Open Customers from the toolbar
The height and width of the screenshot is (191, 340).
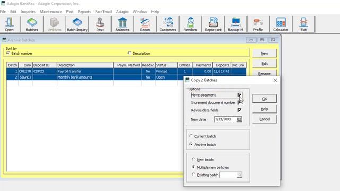[x=168, y=24]
